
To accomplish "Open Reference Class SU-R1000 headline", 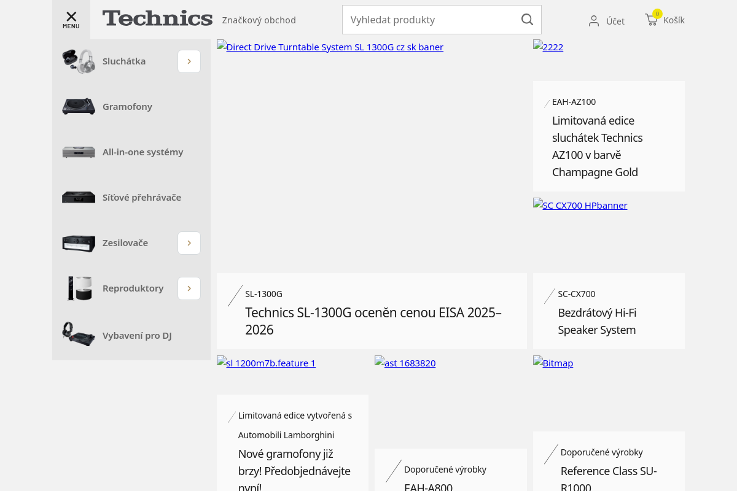I will [x=609, y=479].
